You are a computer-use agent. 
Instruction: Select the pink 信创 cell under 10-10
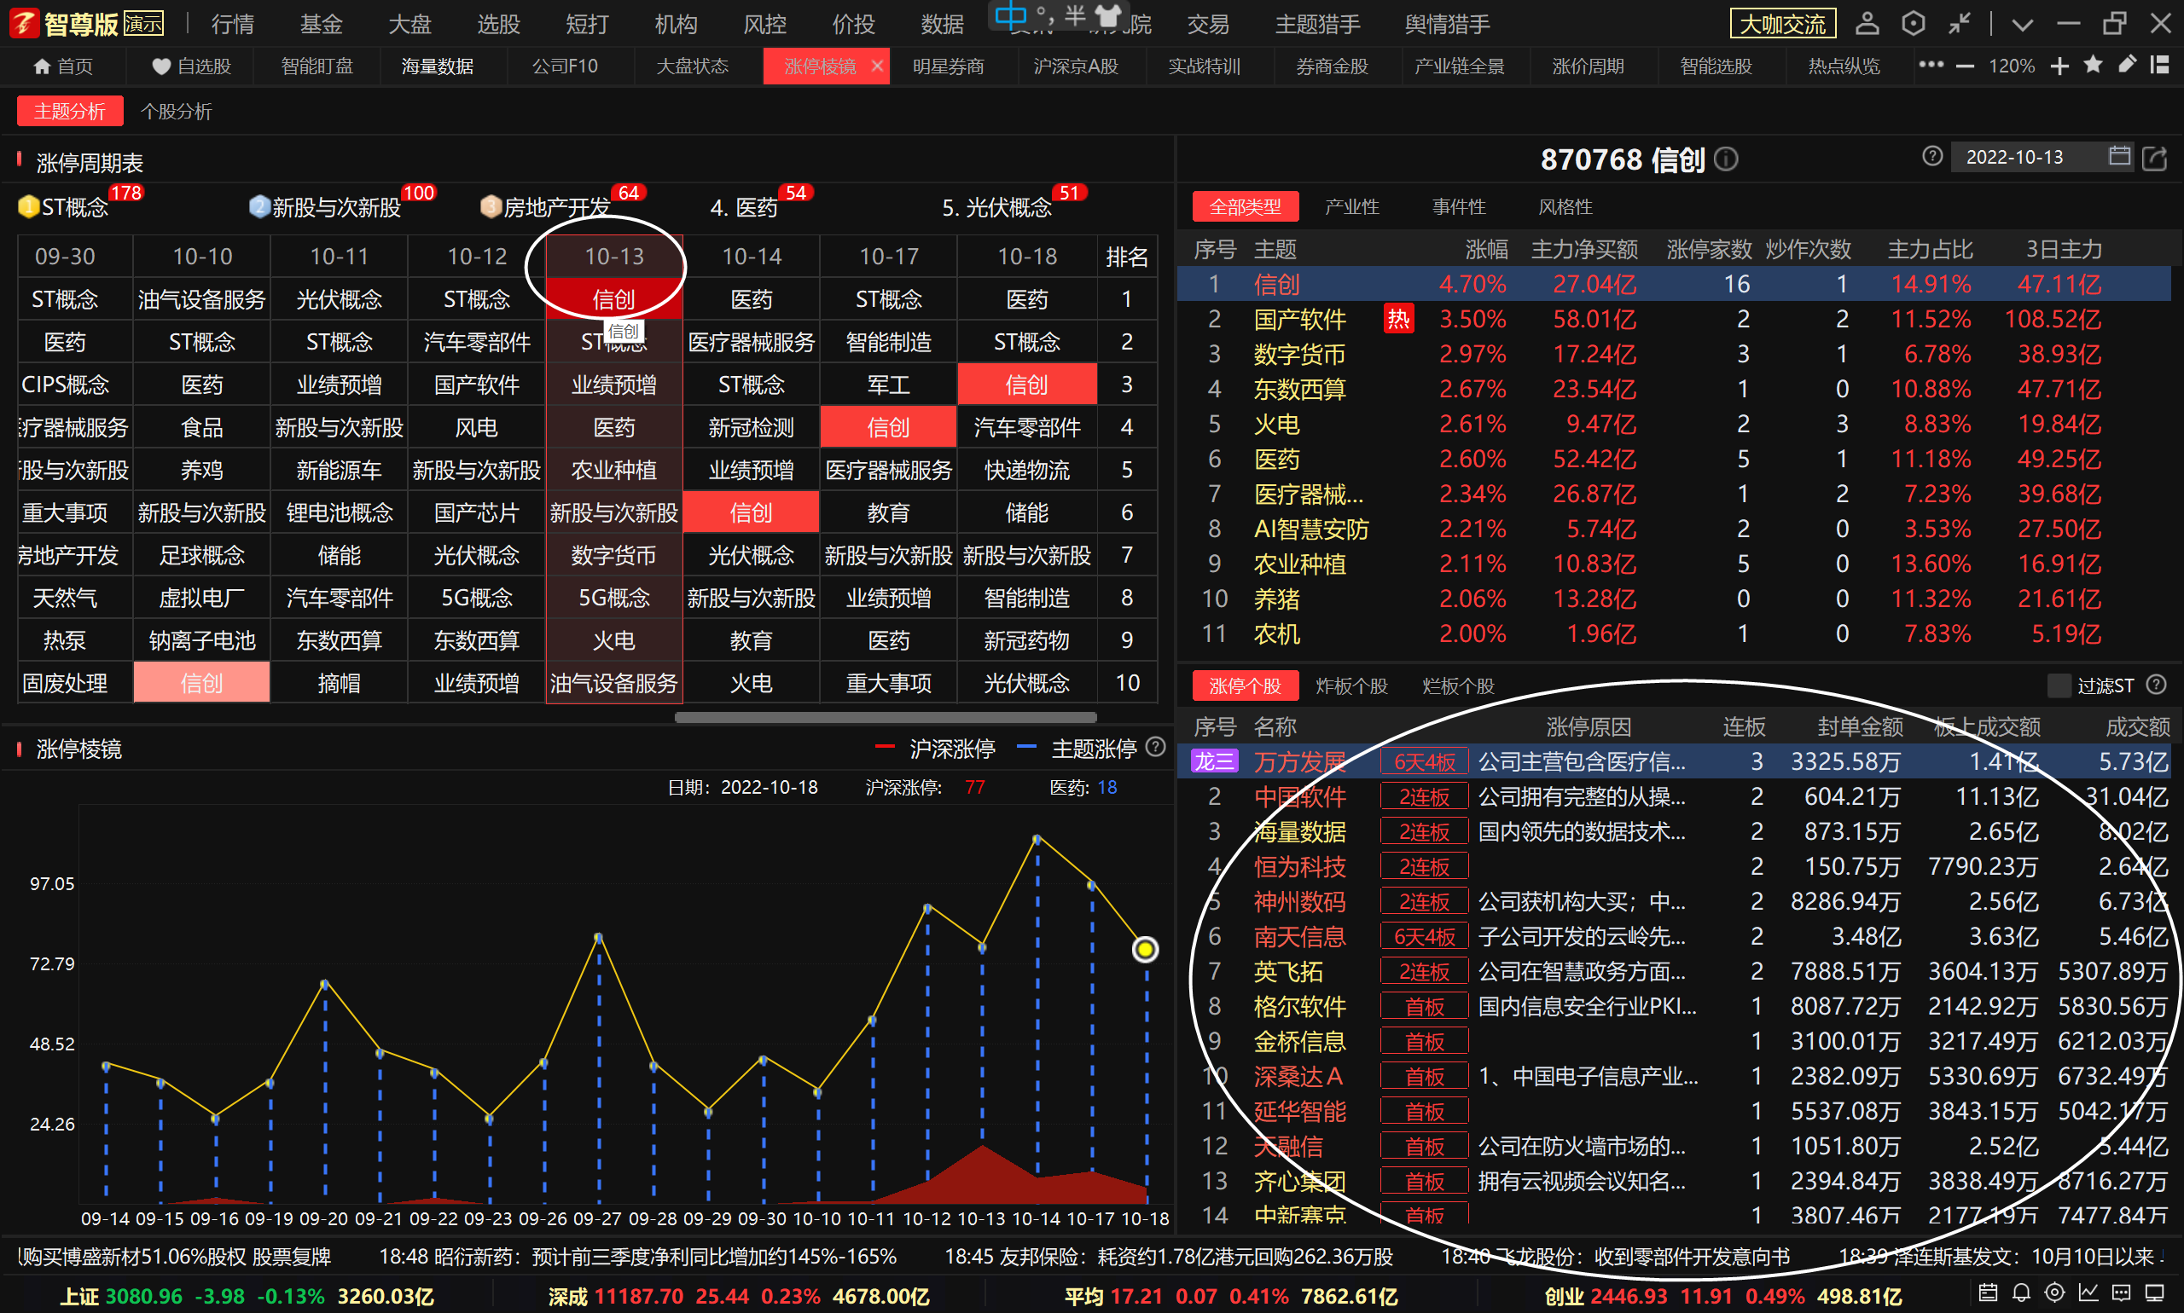202,683
